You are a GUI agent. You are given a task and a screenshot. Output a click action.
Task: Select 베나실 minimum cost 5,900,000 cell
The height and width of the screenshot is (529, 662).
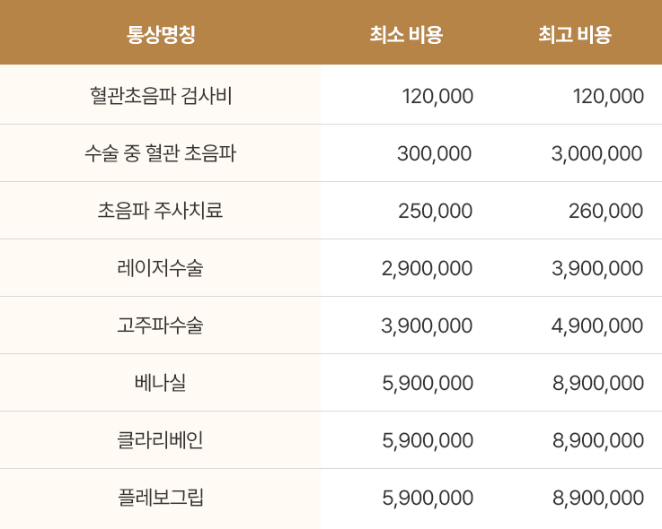tap(427, 383)
